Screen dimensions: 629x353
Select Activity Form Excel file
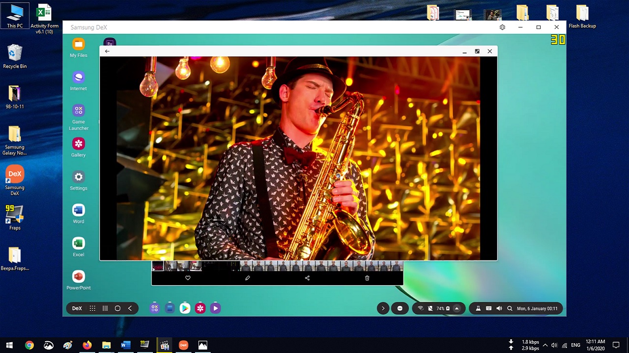[44, 19]
